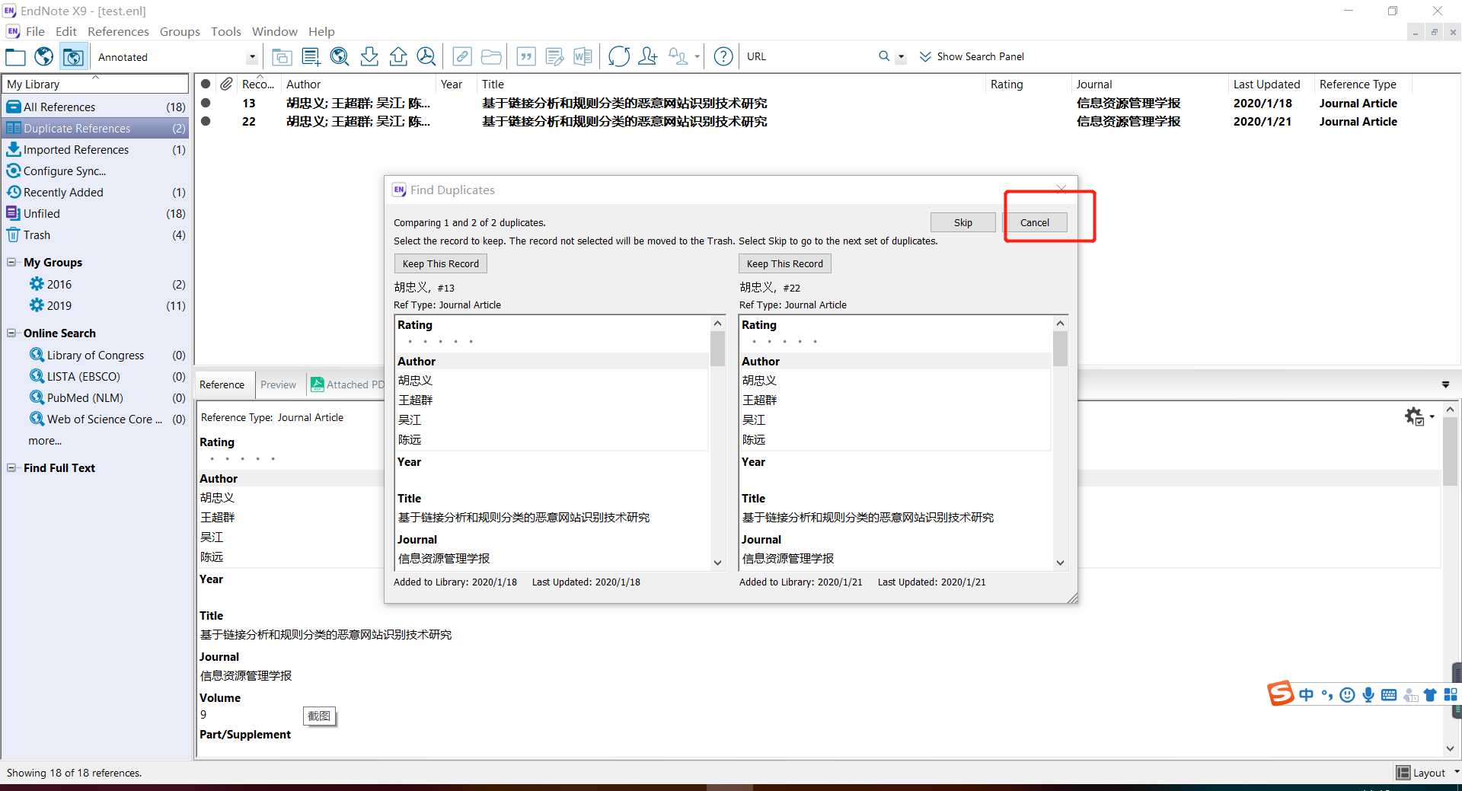Click the left record's vertical scrollbar thumb
Screen dimensions: 1462x791
(717, 349)
